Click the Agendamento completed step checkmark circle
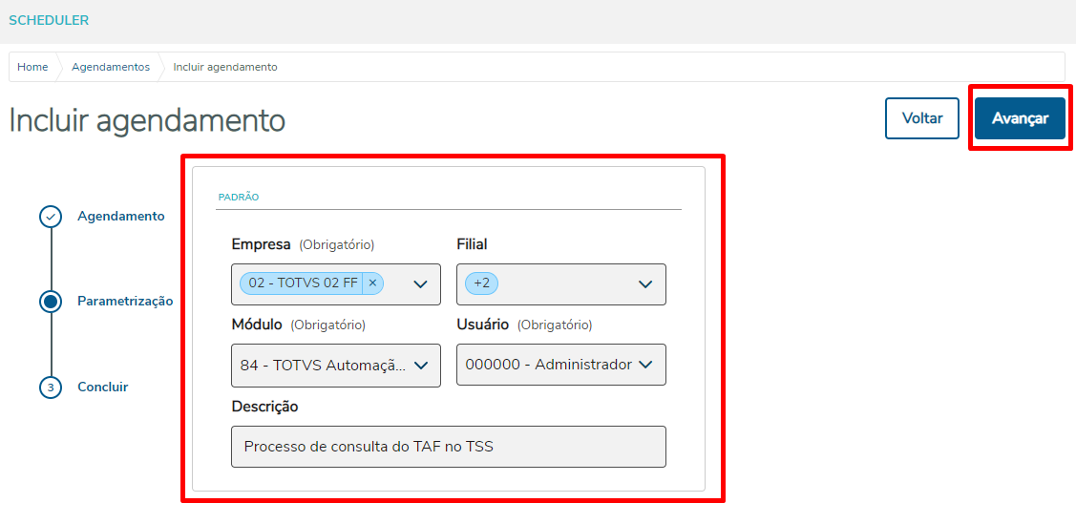1076x524 pixels. pos(50,217)
